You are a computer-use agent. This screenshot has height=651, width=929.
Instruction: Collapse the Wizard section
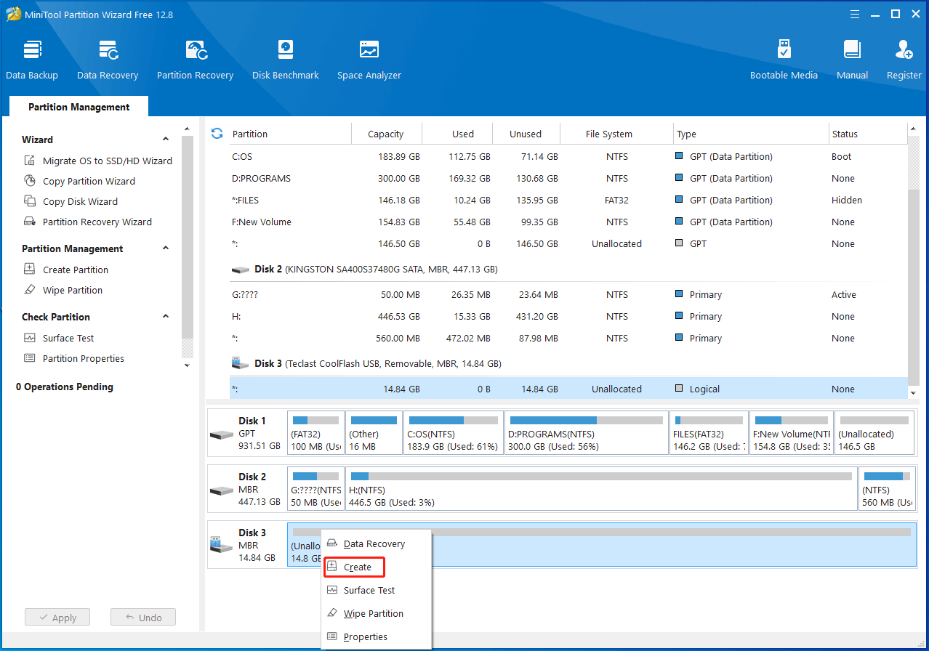[166, 139]
